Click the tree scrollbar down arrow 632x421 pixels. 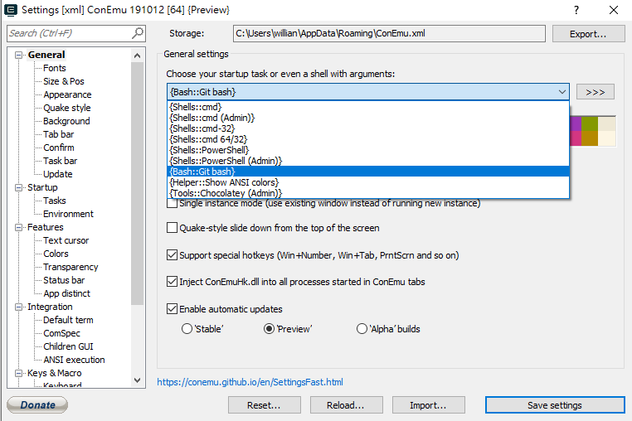137,380
